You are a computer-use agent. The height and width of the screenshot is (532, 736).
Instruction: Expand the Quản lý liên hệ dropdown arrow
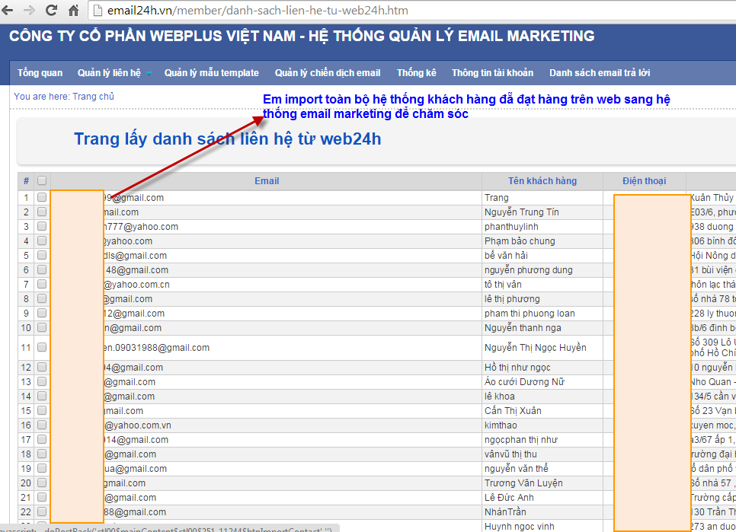[x=149, y=73]
